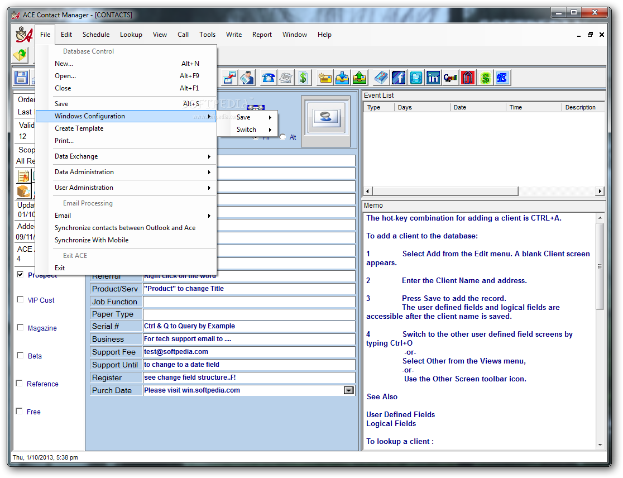Click the Twitter toolbar icon
Viewport: 623px width, 478px height.
416,78
